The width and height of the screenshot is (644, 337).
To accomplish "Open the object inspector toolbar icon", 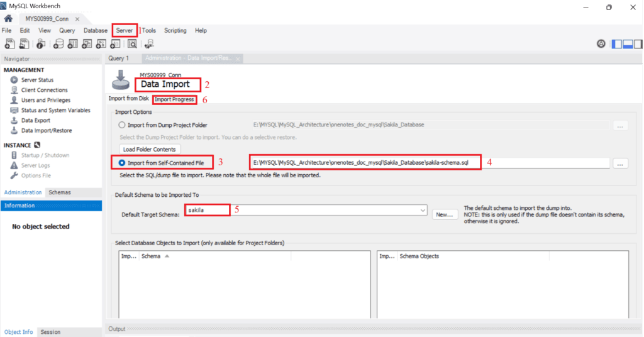I will pyautogui.click(x=41, y=44).
